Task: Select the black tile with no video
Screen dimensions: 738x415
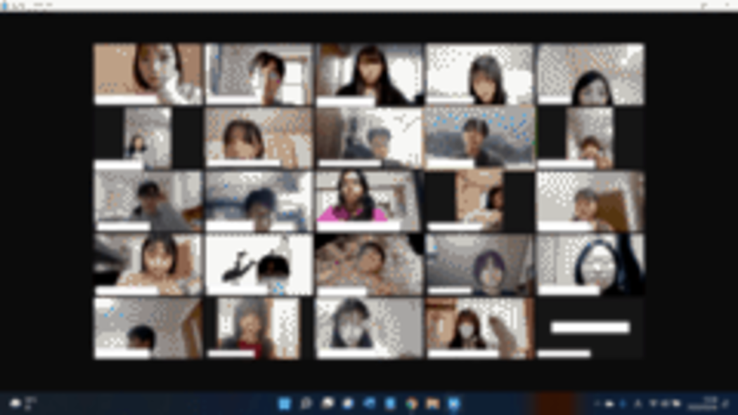Action: [x=590, y=327]
